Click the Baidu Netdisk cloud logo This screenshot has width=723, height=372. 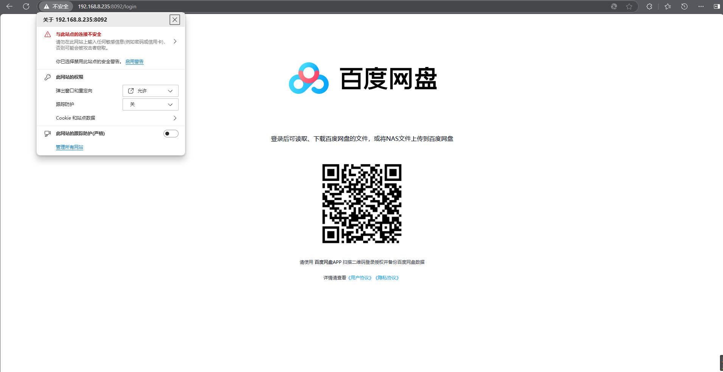click(309, 78)
